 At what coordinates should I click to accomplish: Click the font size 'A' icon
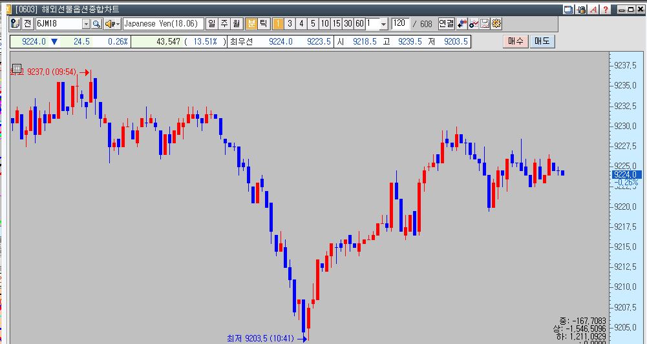(x=593, y=9)
